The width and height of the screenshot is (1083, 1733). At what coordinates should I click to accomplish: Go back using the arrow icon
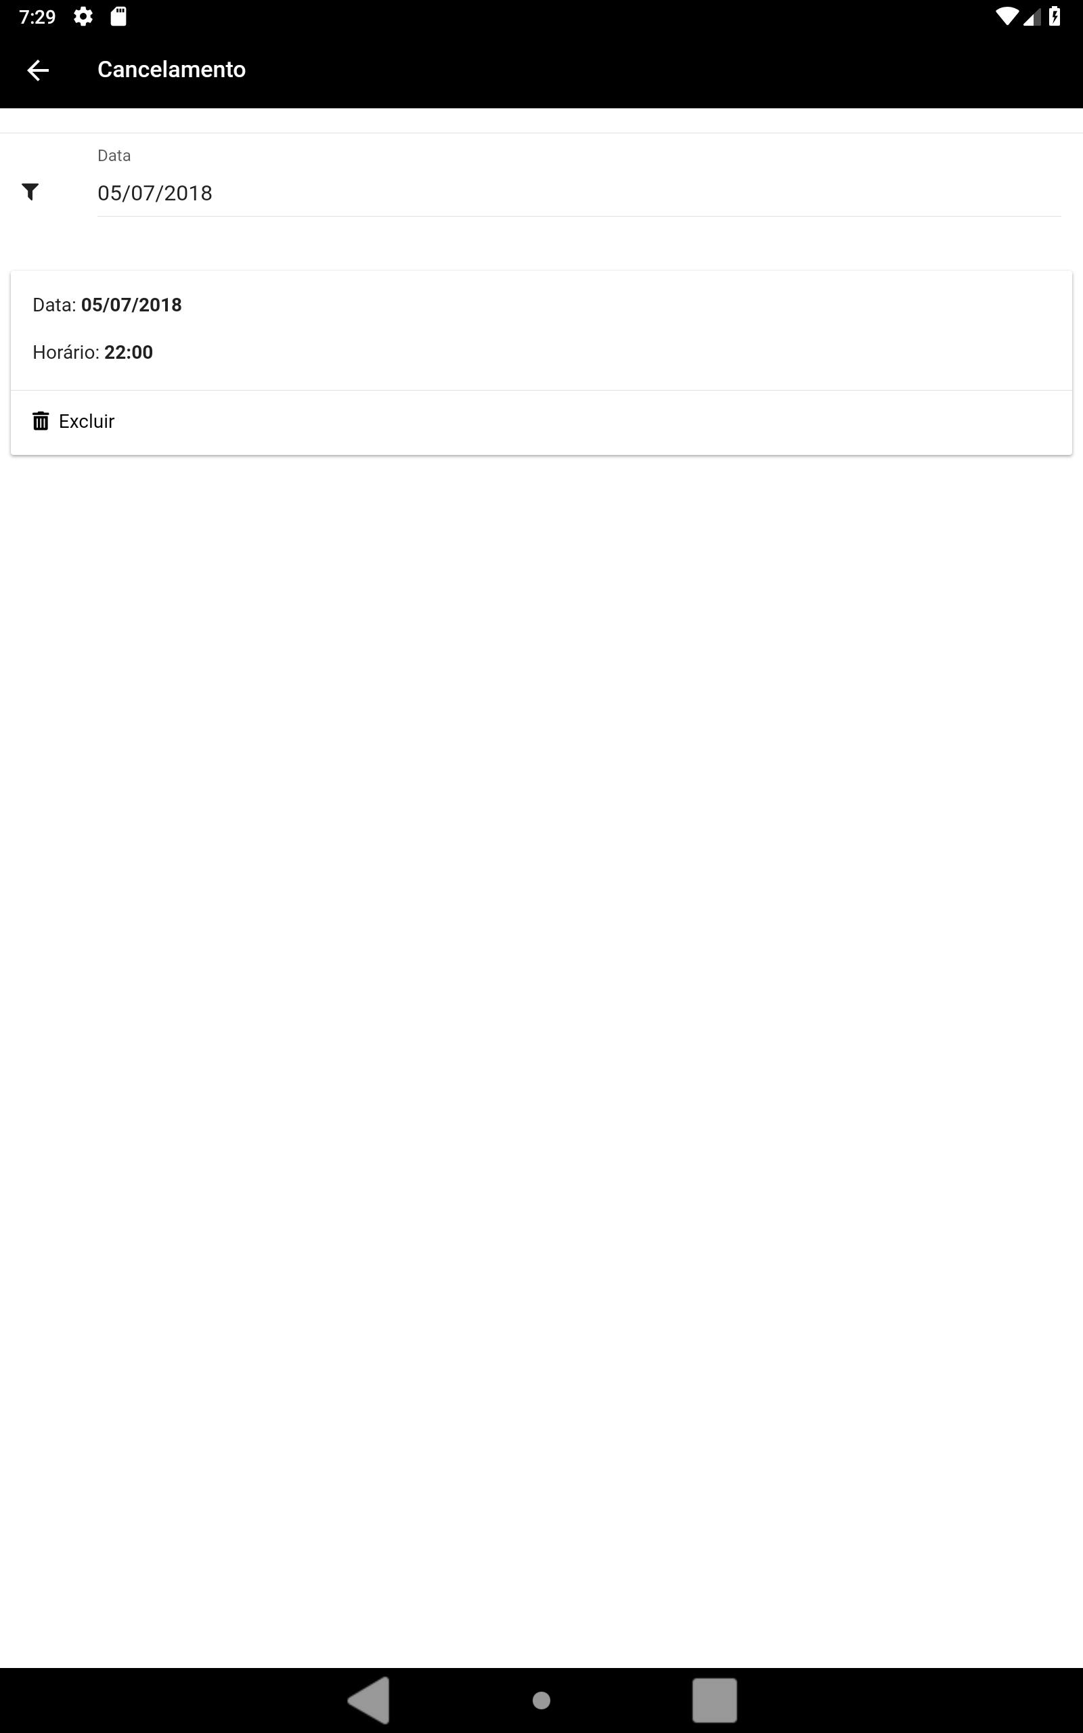[x=38, y=70]
